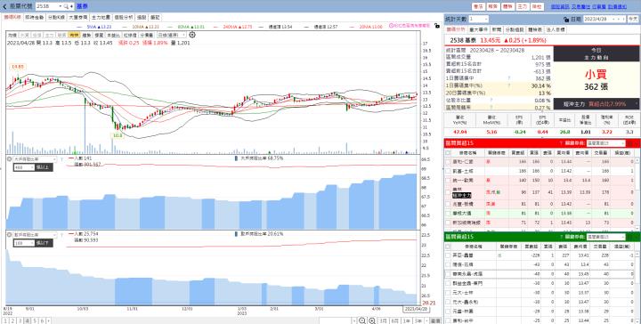Click the blue 大戶持股比率 legend swatch

point(236,158)
